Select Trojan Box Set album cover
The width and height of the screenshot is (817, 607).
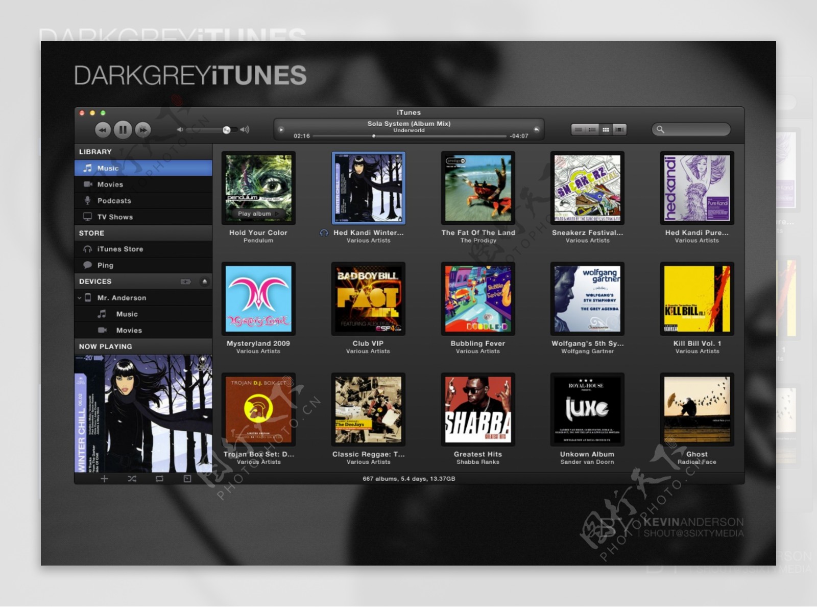tap(258, 409)
